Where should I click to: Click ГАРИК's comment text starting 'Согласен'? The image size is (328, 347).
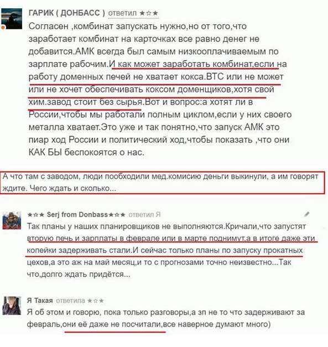point(159,89)
